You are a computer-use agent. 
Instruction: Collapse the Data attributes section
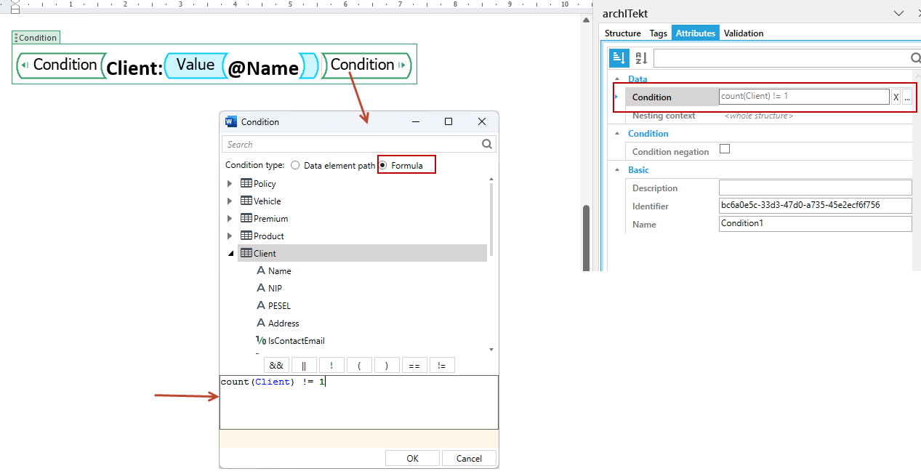coord(618,79)
